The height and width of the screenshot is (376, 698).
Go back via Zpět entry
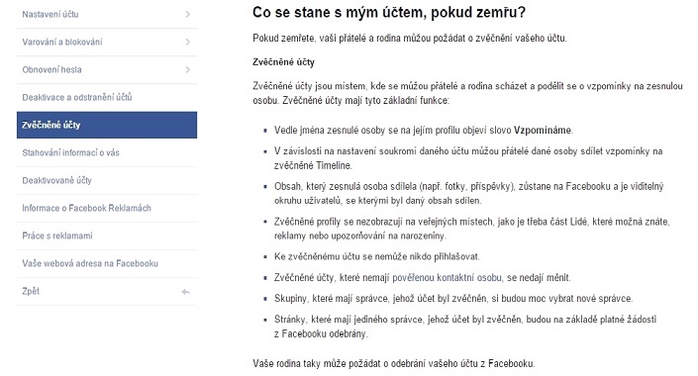pyautogui.click(x=107, y=291)
